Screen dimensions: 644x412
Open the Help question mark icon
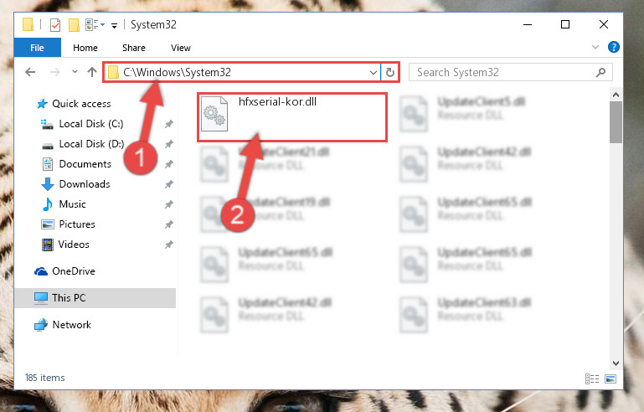pos(613,47)
